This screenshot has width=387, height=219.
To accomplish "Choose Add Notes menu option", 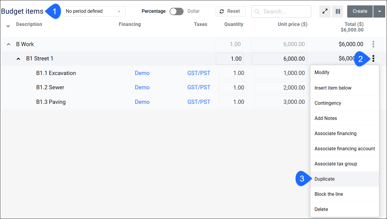I will [345, 118].
